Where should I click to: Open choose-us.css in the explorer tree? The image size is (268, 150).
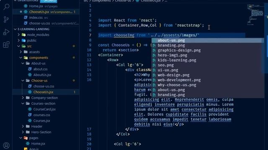(46, 86)
